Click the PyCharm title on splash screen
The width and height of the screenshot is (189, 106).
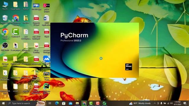pyautogui.click(x=74, y=35)
